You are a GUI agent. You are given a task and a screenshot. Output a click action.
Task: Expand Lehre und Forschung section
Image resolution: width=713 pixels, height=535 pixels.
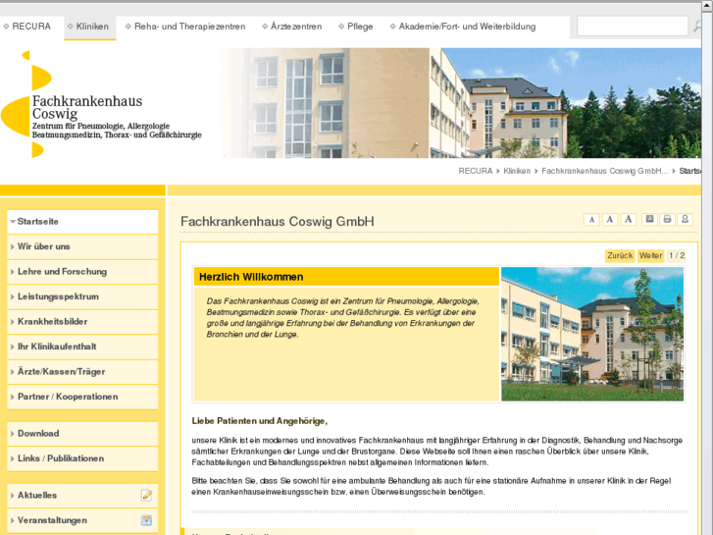pyautogui.click(x=82, y=272)
